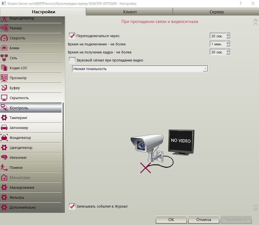Click the Размер sidebar icon
259x225 pixels.
4,28
